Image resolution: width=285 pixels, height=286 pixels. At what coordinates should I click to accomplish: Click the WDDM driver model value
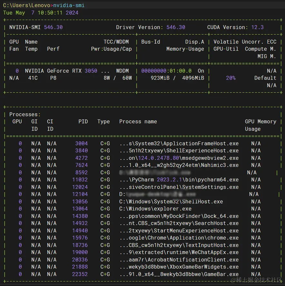pos(122,71)
